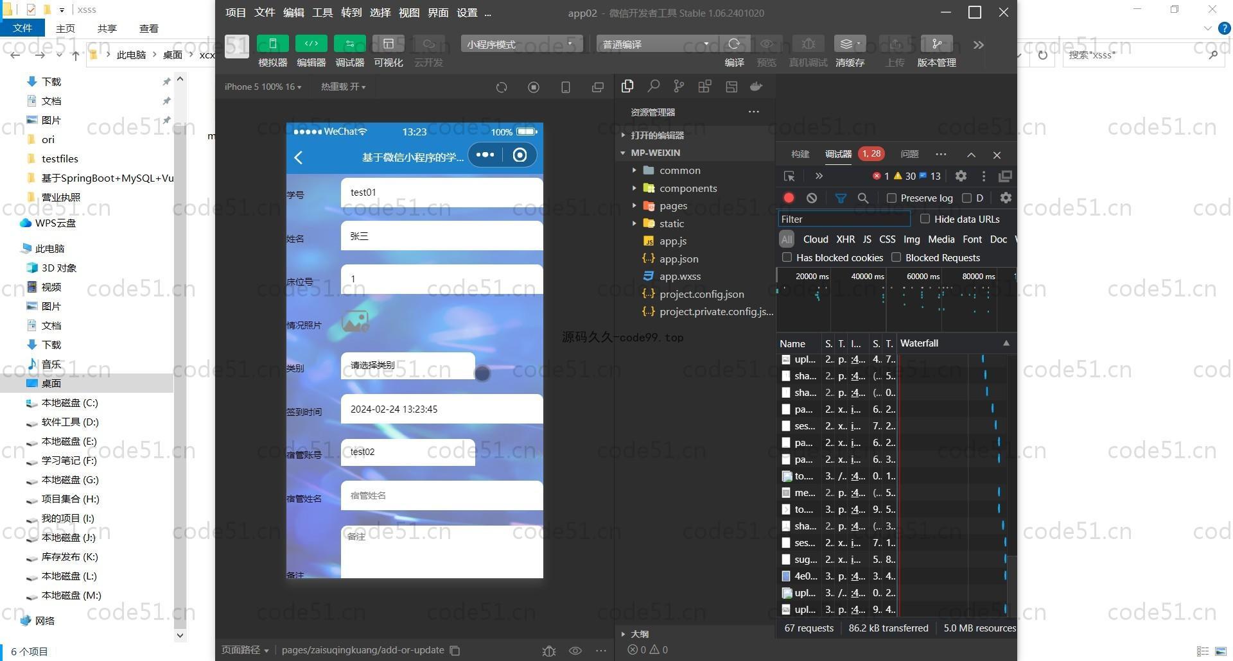Select 本地磁盘 (C:) in File Explorer
This screenshot has height=661, width=1233.
click(x=69, y=403)
